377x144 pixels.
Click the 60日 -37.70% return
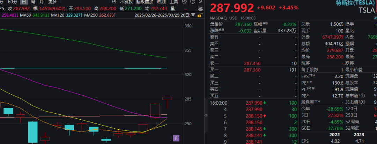point(334,128)
